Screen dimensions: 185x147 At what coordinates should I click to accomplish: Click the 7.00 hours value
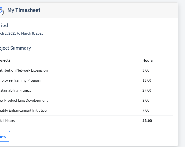tap(146, 110)
